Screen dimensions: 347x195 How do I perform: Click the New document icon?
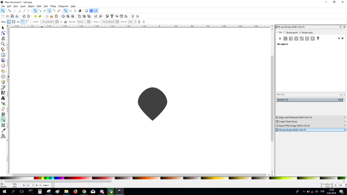click(3, 16)
